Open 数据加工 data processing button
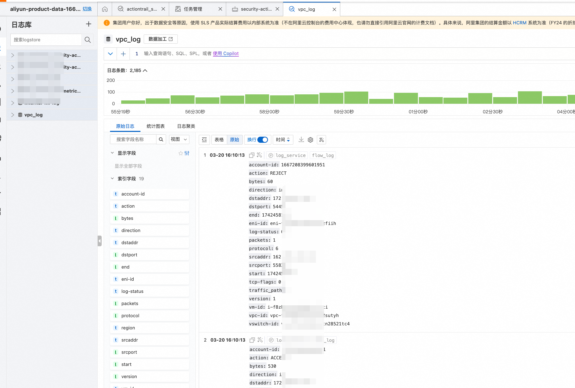This screenshot has width=575, height=388. (x=160, y=39)
